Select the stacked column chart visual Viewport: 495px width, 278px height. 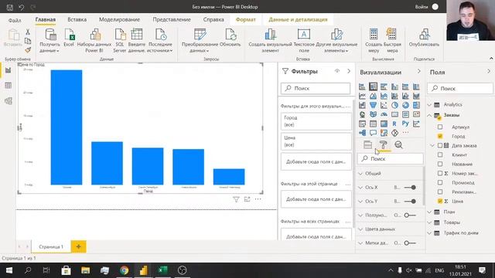point(373,86)
